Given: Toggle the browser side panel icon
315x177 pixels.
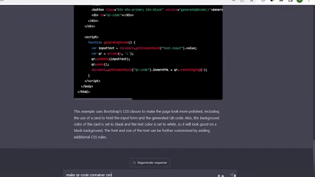Looking at the screenshot, I should click(x=291, y=1).
